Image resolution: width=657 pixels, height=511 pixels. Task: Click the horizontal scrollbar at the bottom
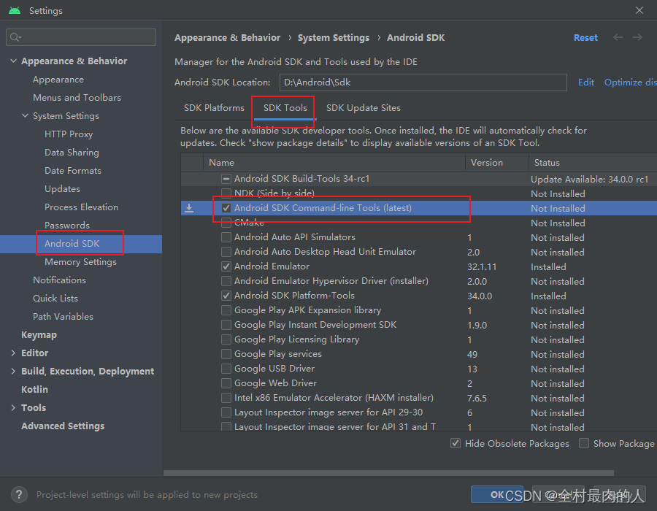388,473
